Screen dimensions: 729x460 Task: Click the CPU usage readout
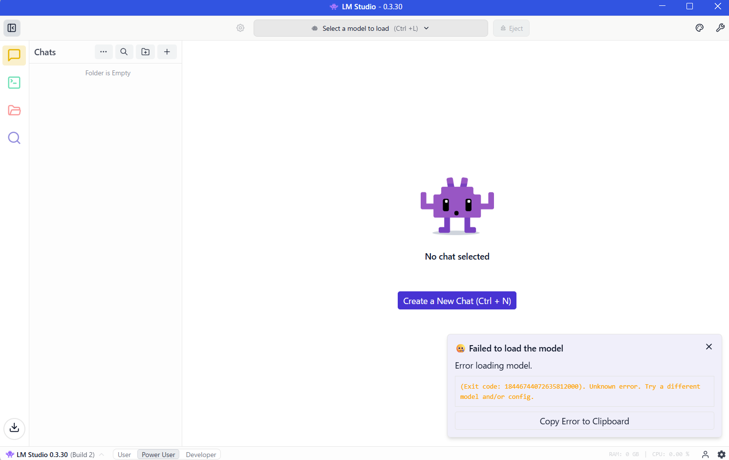click(671, 455)
